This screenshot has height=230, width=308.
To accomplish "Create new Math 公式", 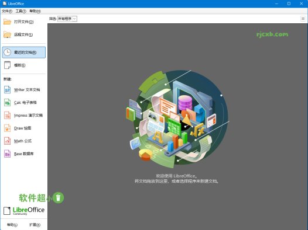I will pyautogui.click(x=23, y=141).
